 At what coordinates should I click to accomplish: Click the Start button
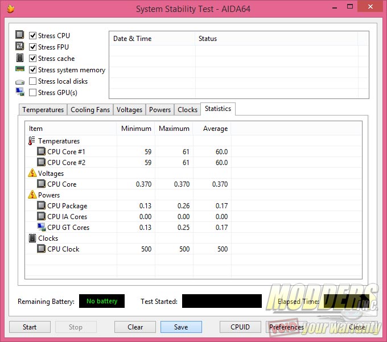click(x=30, y=327)
